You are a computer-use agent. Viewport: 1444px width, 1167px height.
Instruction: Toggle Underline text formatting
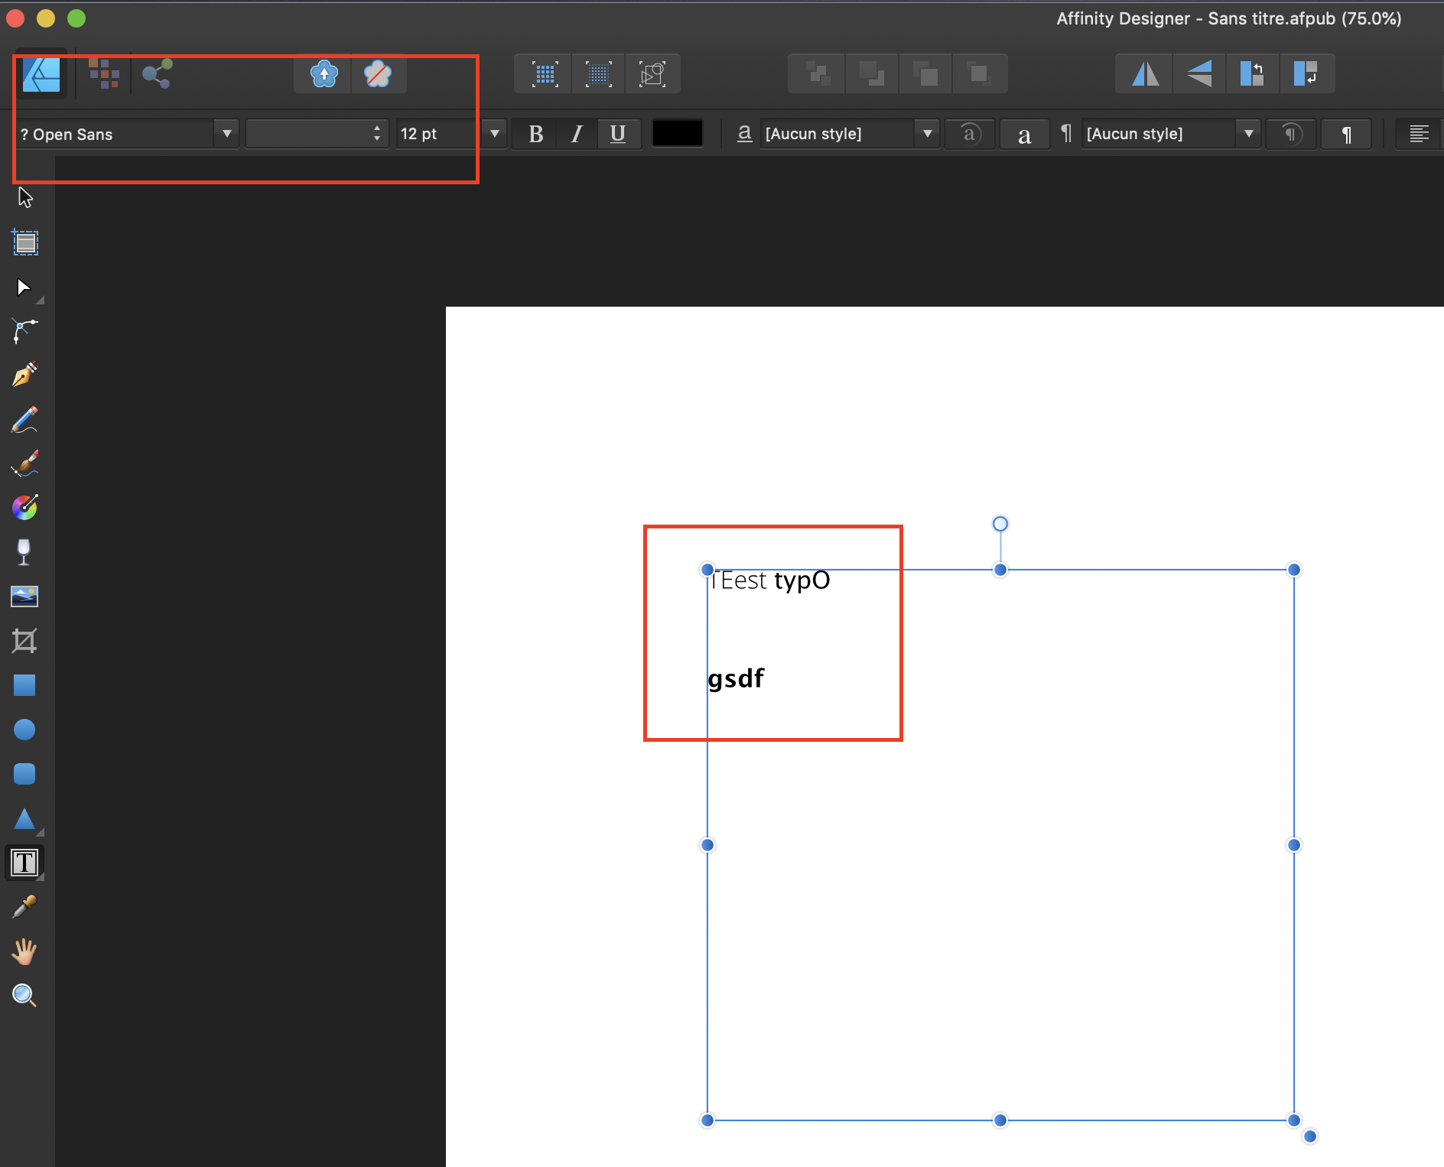coord(618,134)
